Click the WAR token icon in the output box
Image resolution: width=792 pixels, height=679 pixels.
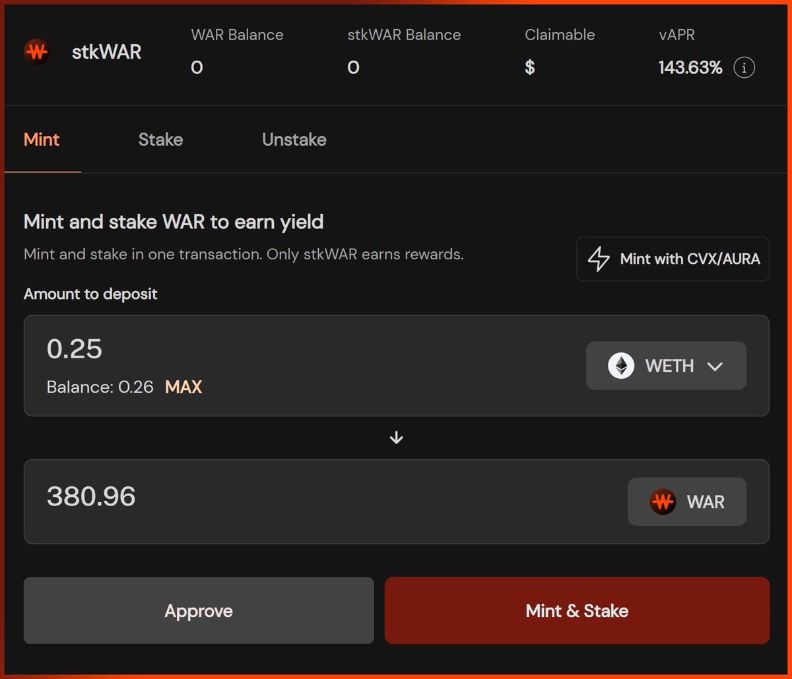[663, 501]
